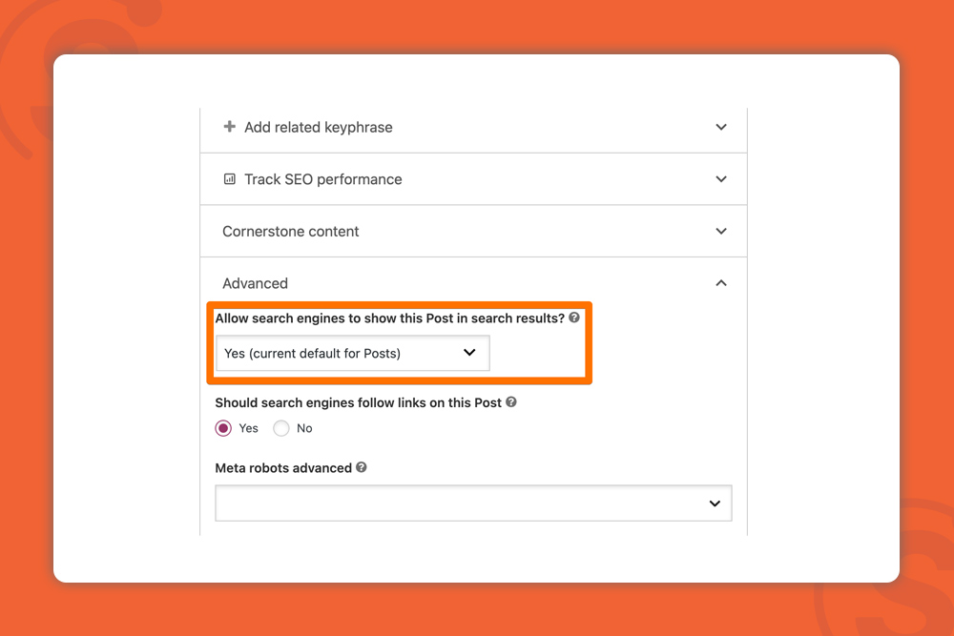
Task: Open the Yes (current default for Posts) dropdown
Action: coord(353,353)
